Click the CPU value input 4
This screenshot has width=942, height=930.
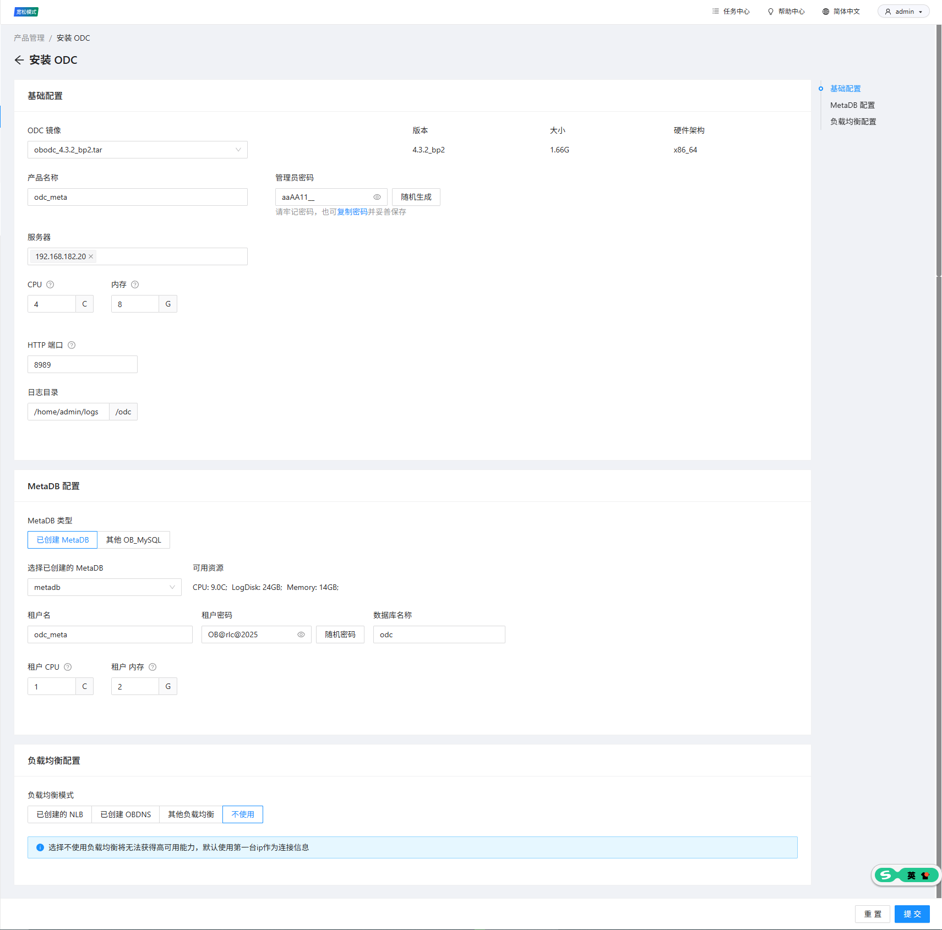click(52, 304)
